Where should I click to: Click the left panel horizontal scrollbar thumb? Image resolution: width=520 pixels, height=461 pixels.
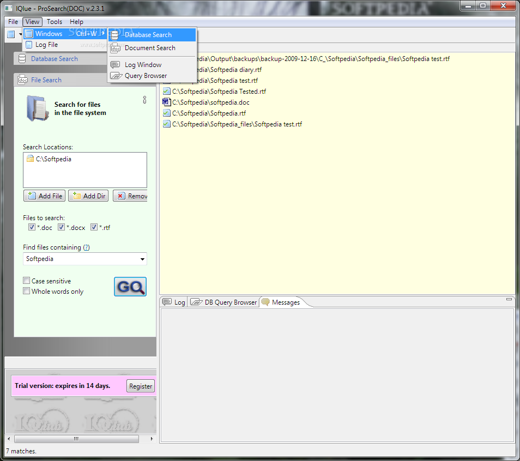(76, 439)
